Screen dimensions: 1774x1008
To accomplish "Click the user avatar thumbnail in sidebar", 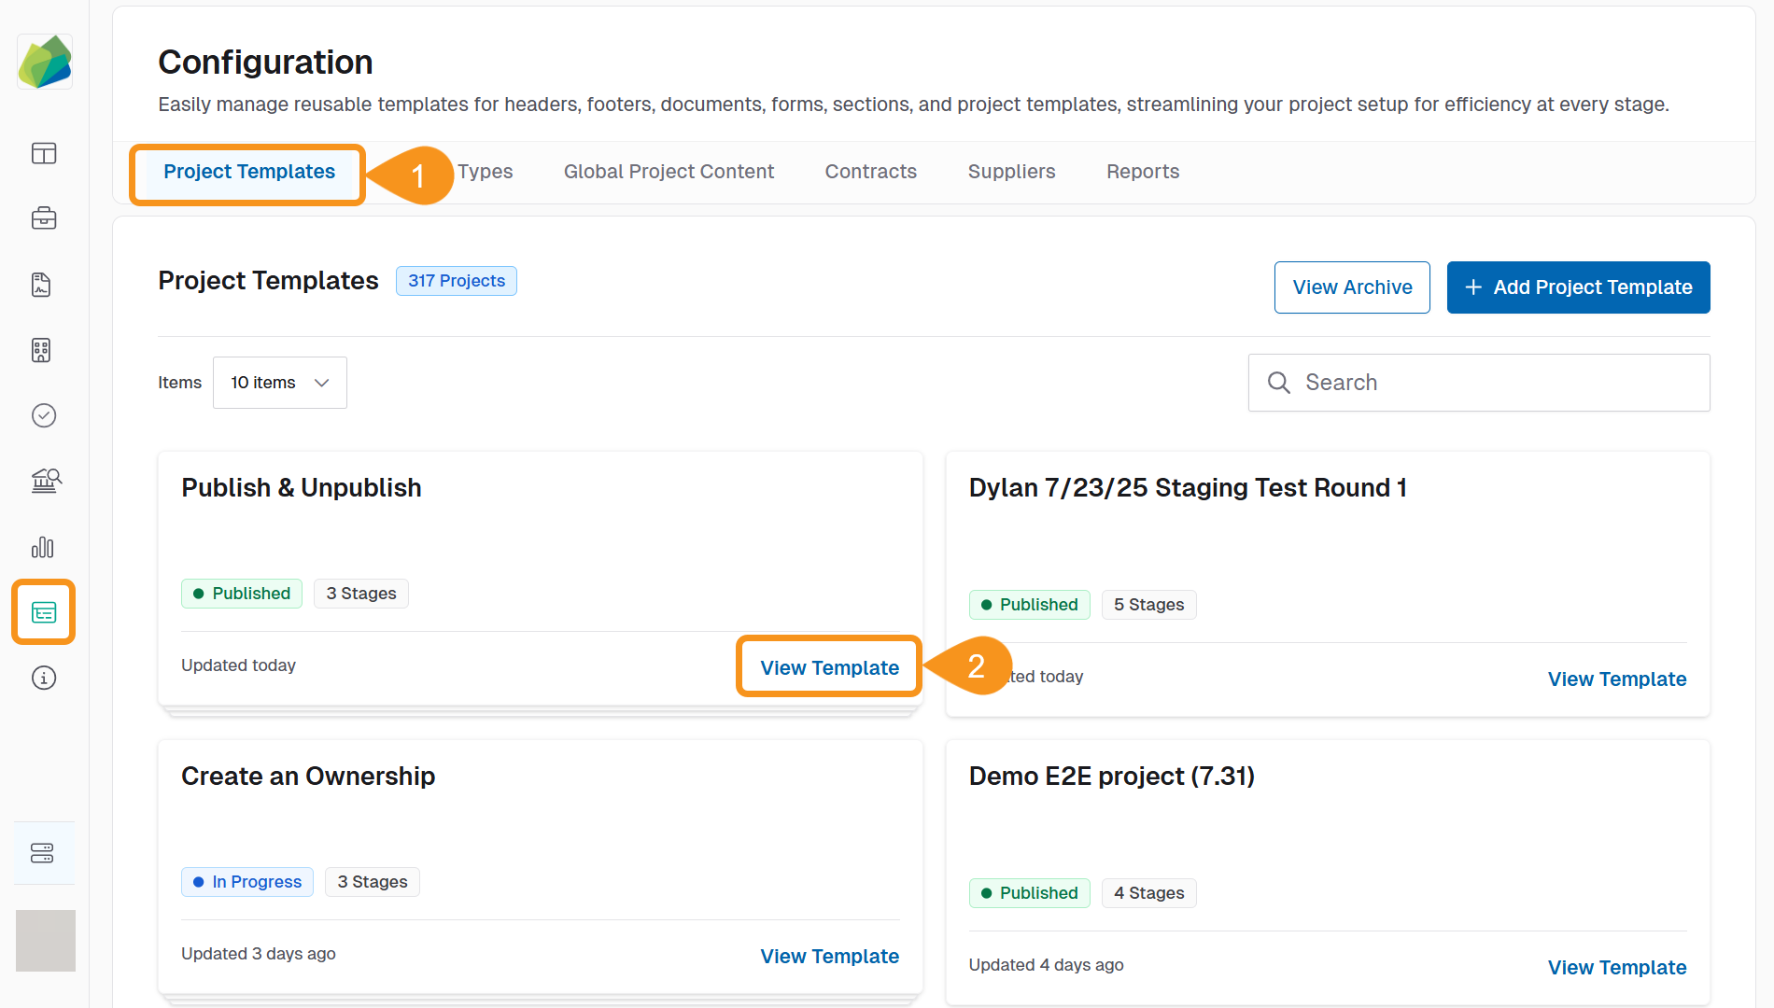I will coord(45,941).
